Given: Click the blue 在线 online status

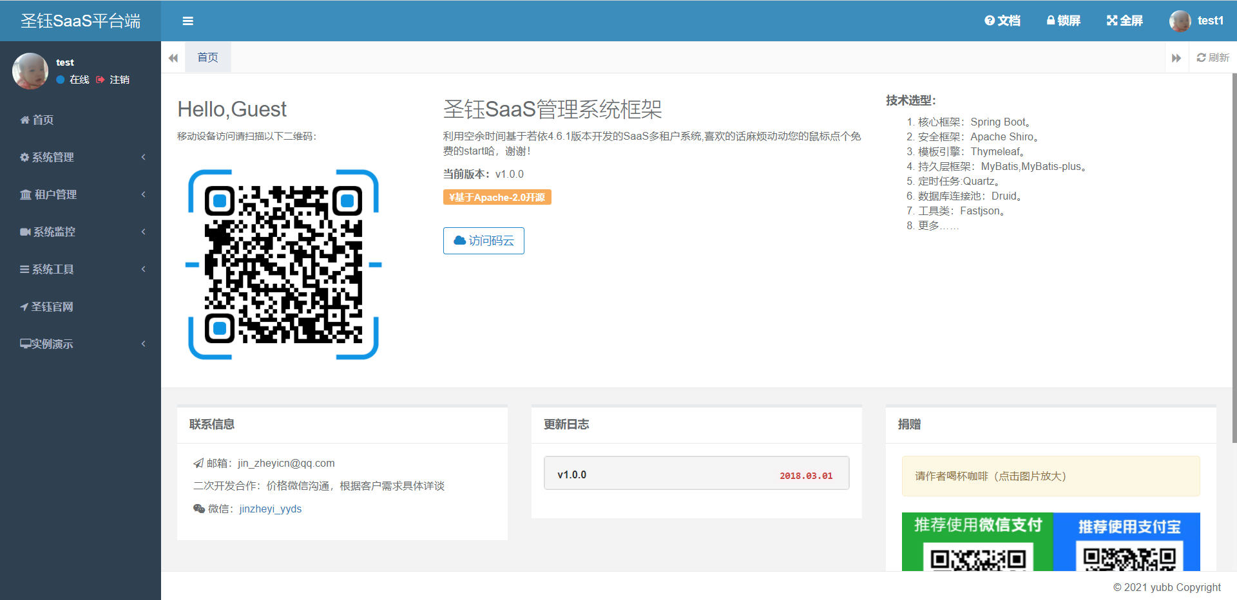Looking at the screenshot, I should 73,80.
